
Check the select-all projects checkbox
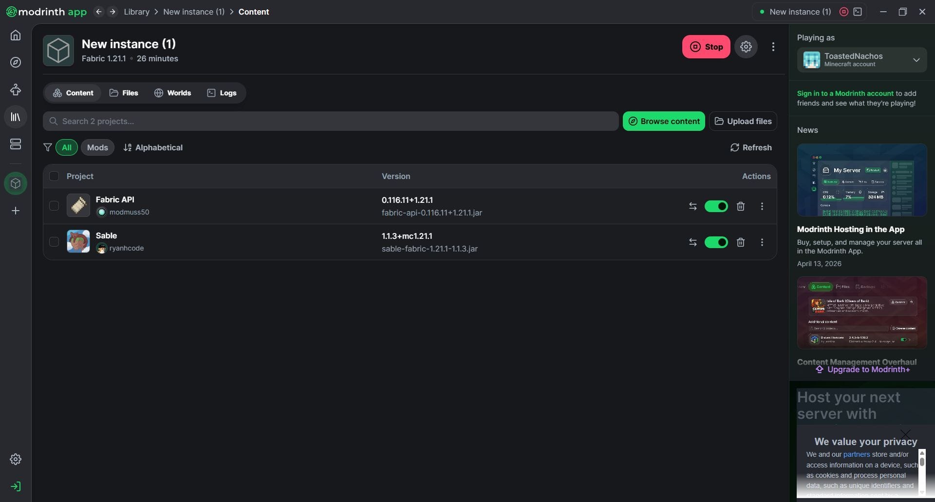point(54,176)
